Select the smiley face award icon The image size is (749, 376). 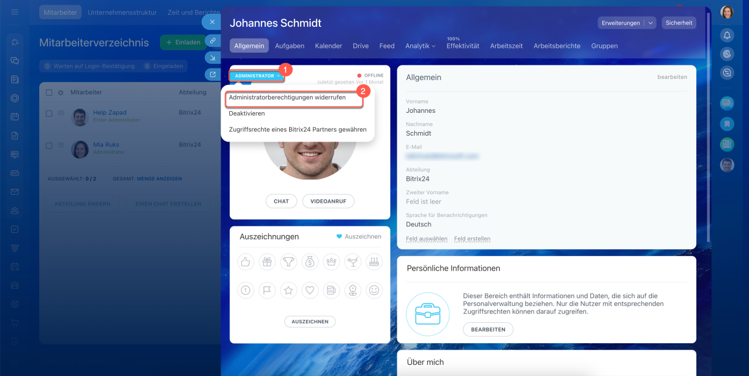click(374, 289)
